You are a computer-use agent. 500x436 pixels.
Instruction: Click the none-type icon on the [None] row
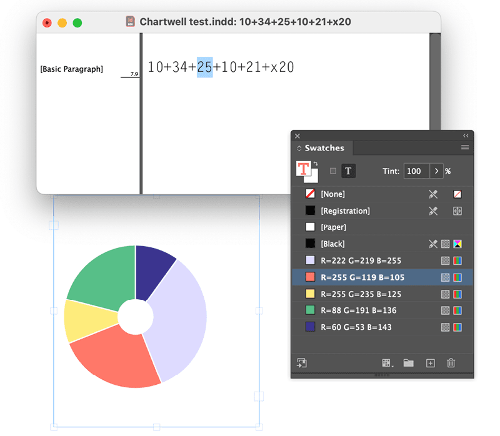(x=457, y=194)
